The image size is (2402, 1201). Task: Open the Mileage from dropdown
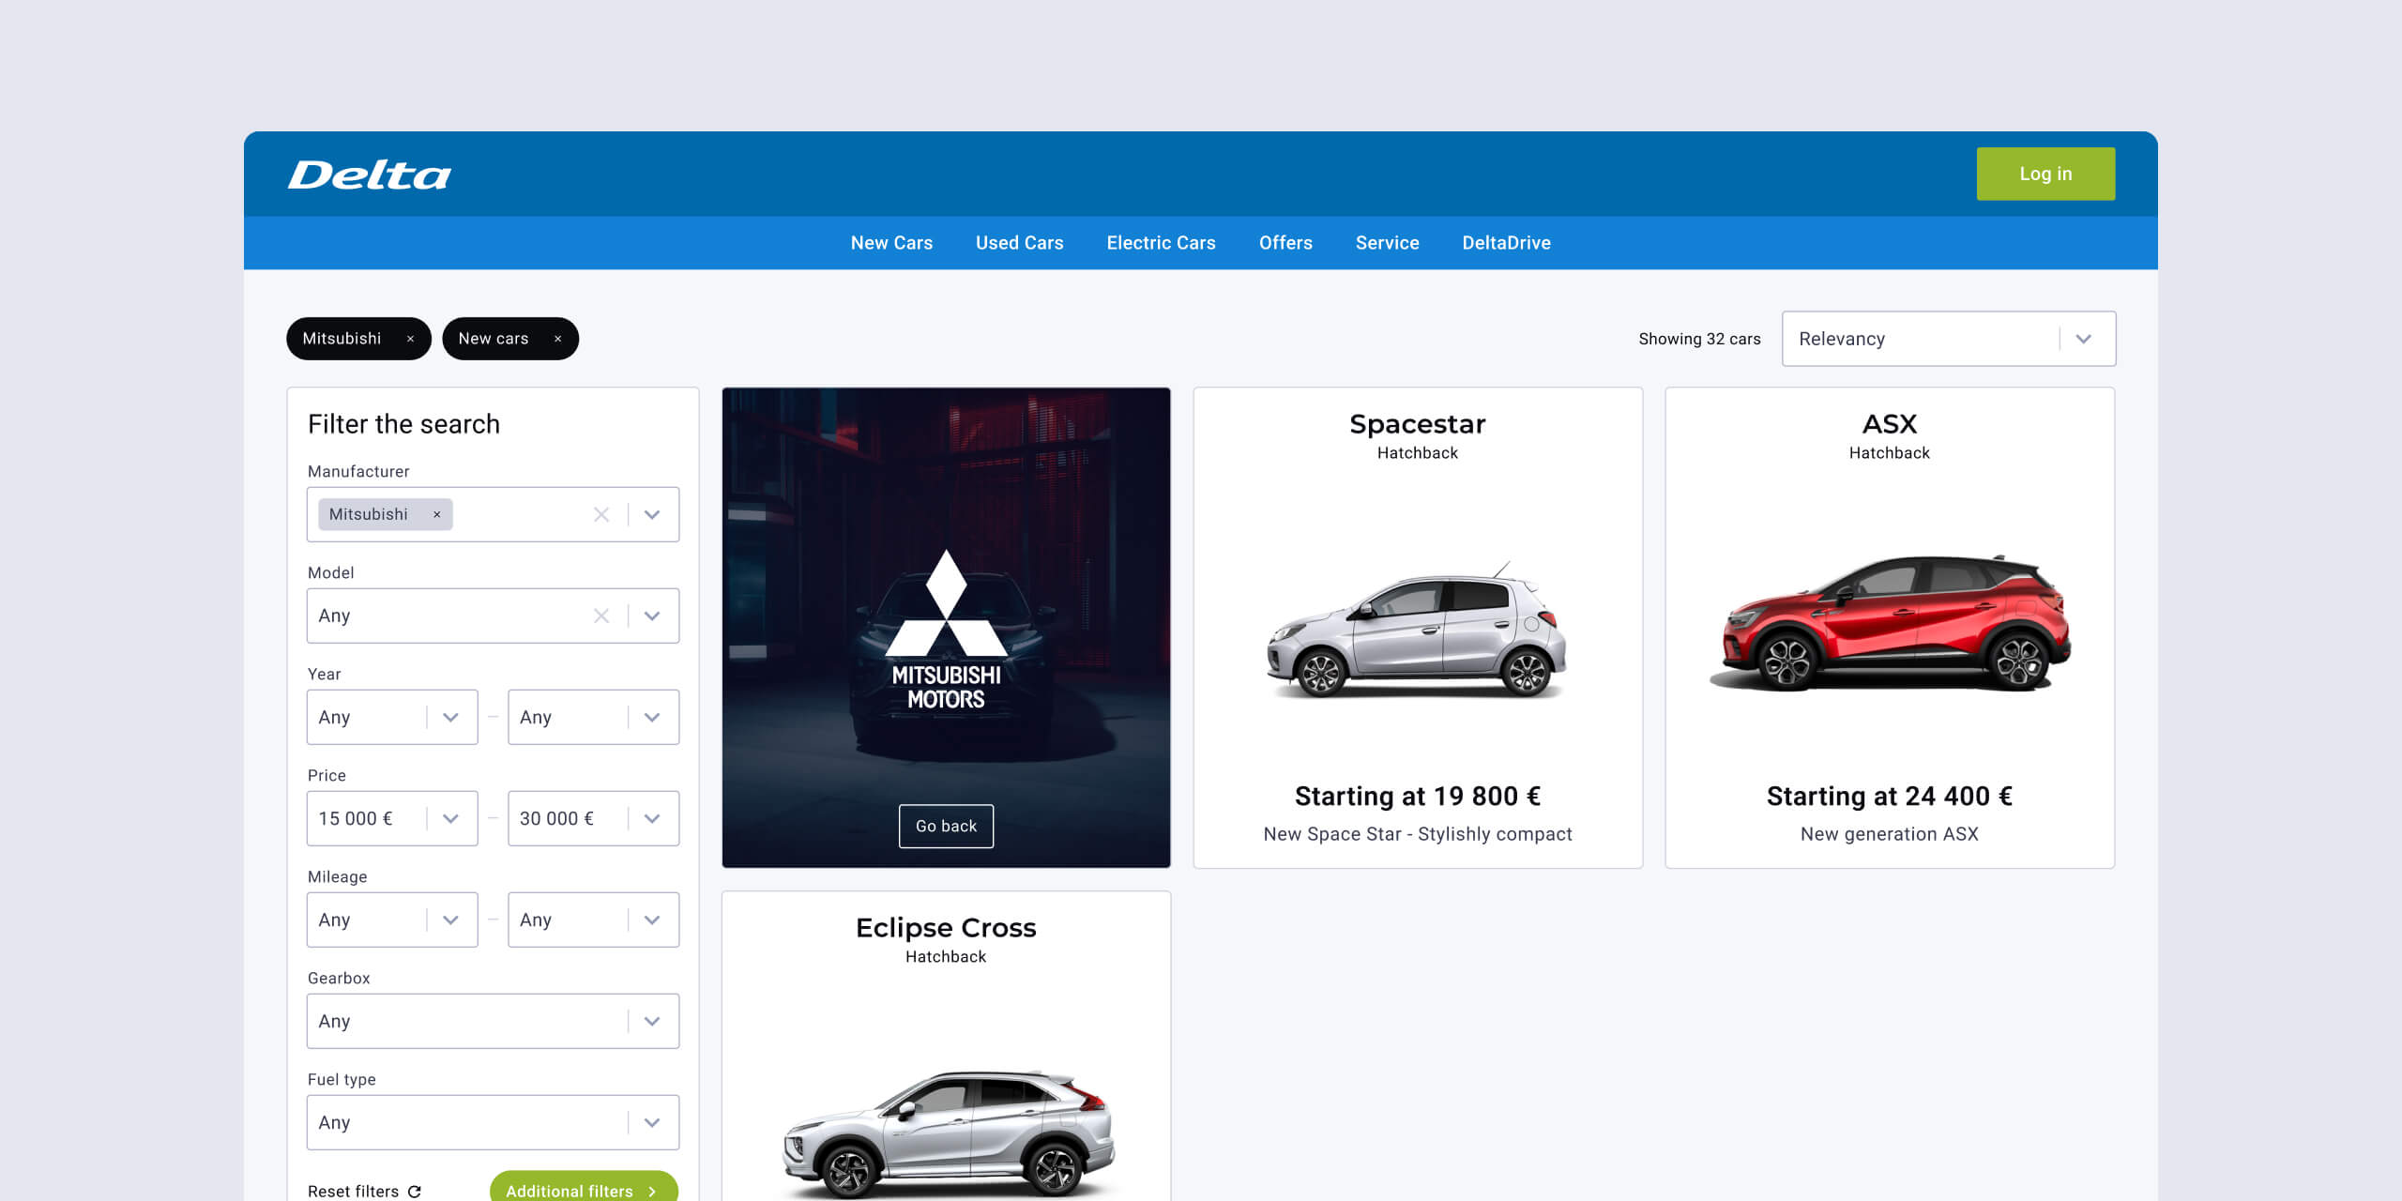[x=392, y=920]
